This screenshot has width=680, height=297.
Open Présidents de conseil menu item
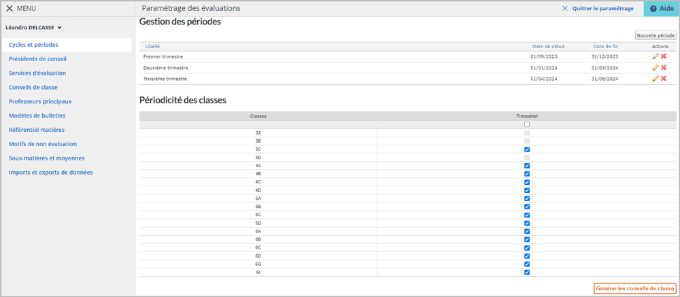click(37, 59)
